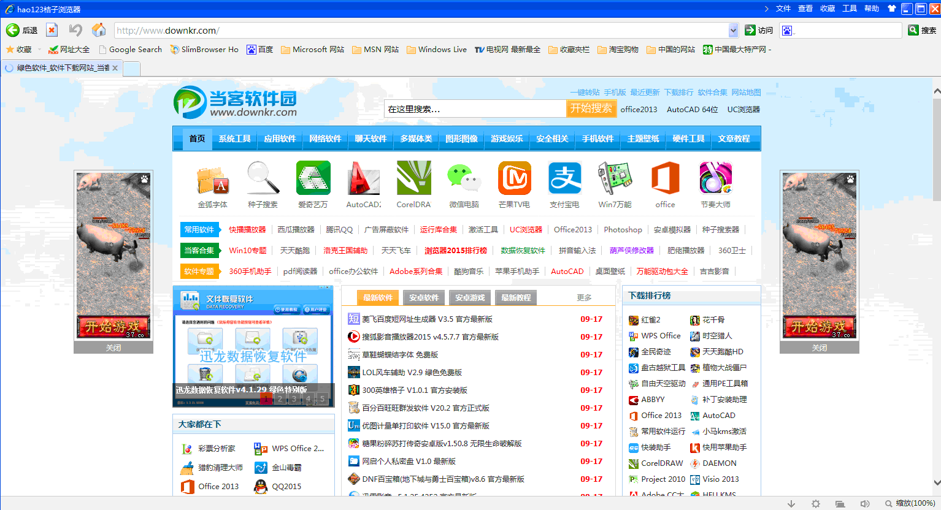Close the left ad via 关闭
The image size is (941, 510).
coord(113,348)
